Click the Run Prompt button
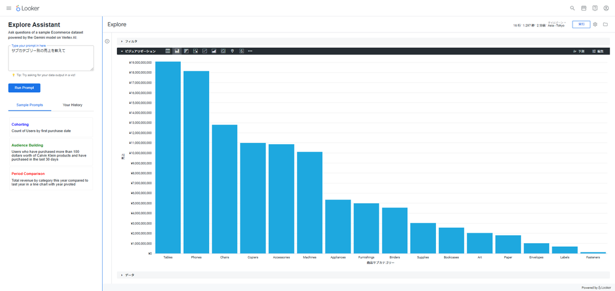This screenshot has height=291, width=615. click(x=25, y=88)
